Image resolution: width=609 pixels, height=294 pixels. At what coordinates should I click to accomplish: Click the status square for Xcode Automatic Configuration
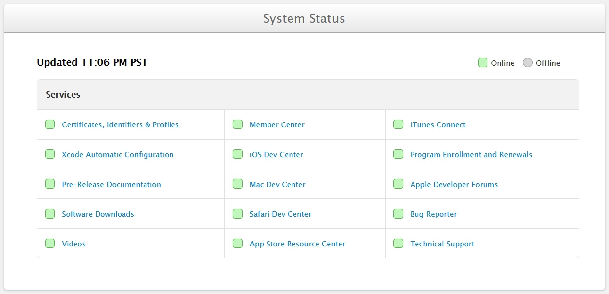50,154
